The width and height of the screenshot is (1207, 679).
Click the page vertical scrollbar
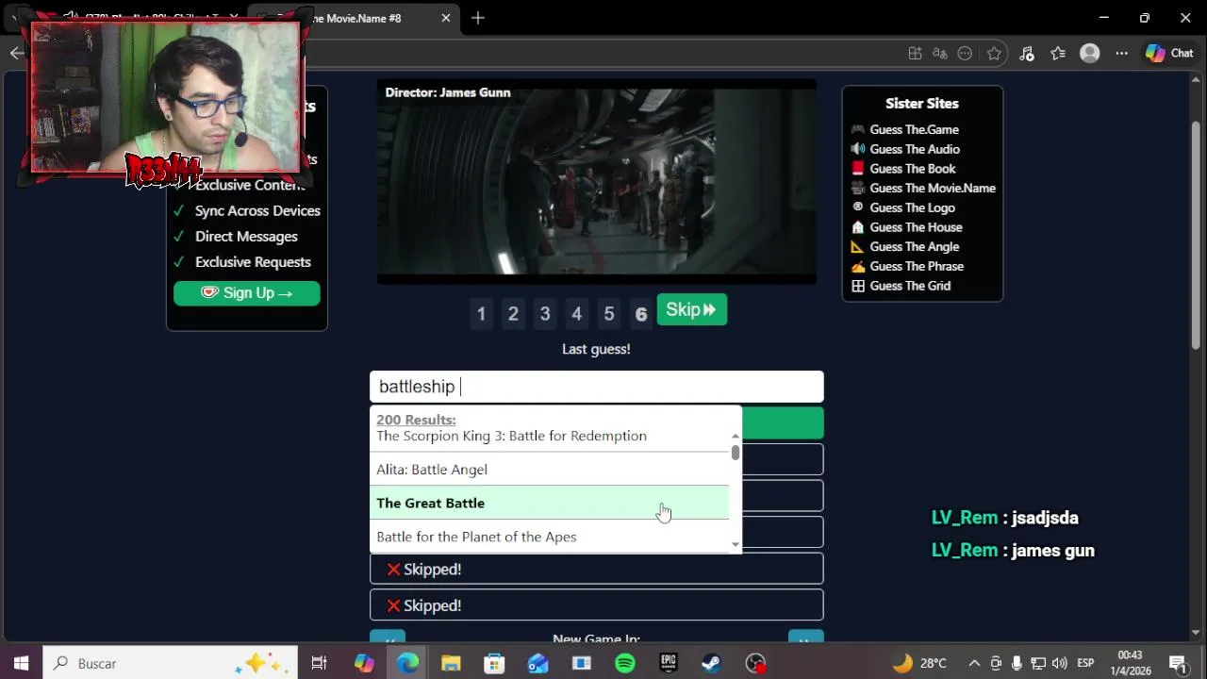1196,236
